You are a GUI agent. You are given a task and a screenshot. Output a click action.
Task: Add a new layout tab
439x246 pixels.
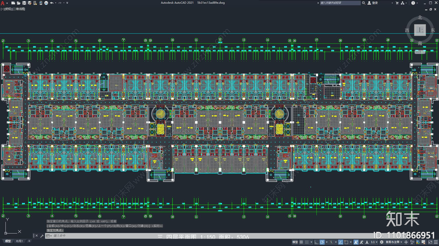(29, 241)
